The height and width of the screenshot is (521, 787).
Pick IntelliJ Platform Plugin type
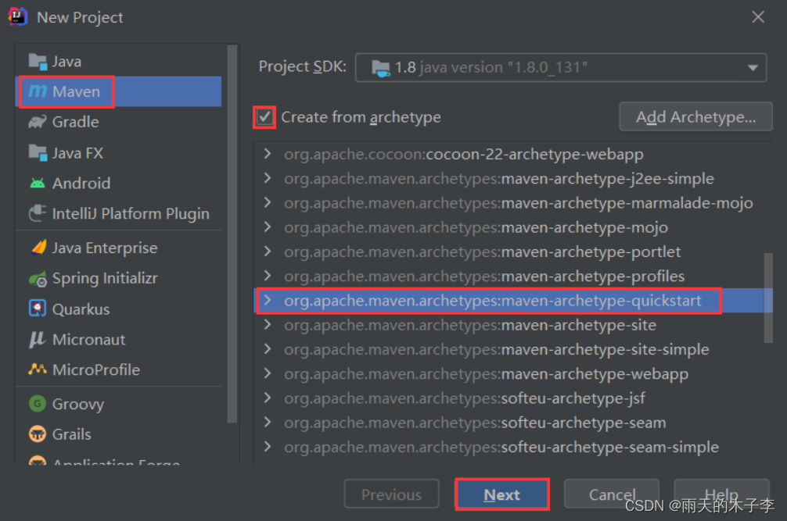(x=118, y=213)
